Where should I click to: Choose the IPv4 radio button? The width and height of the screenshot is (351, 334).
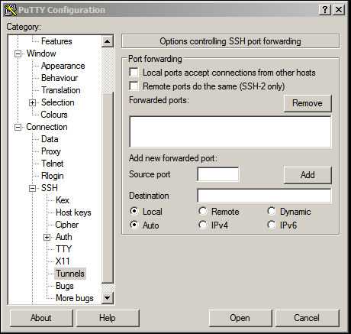pos(203,225)
